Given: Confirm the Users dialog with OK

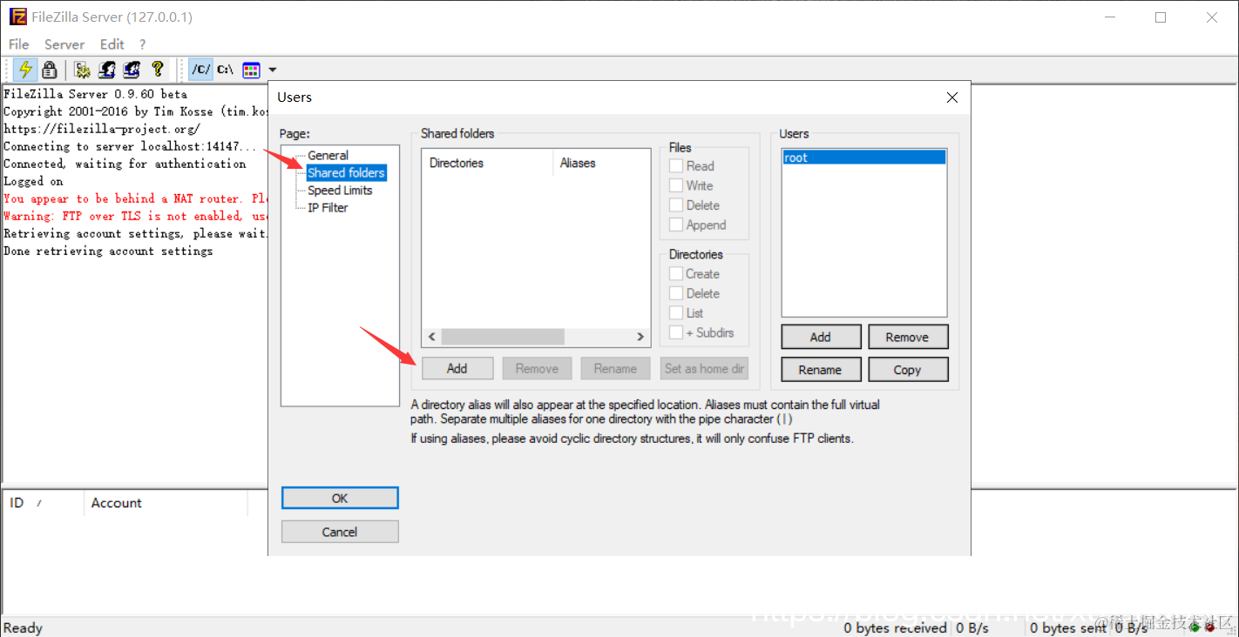Looking at the screenshot, I should [340, 499].
